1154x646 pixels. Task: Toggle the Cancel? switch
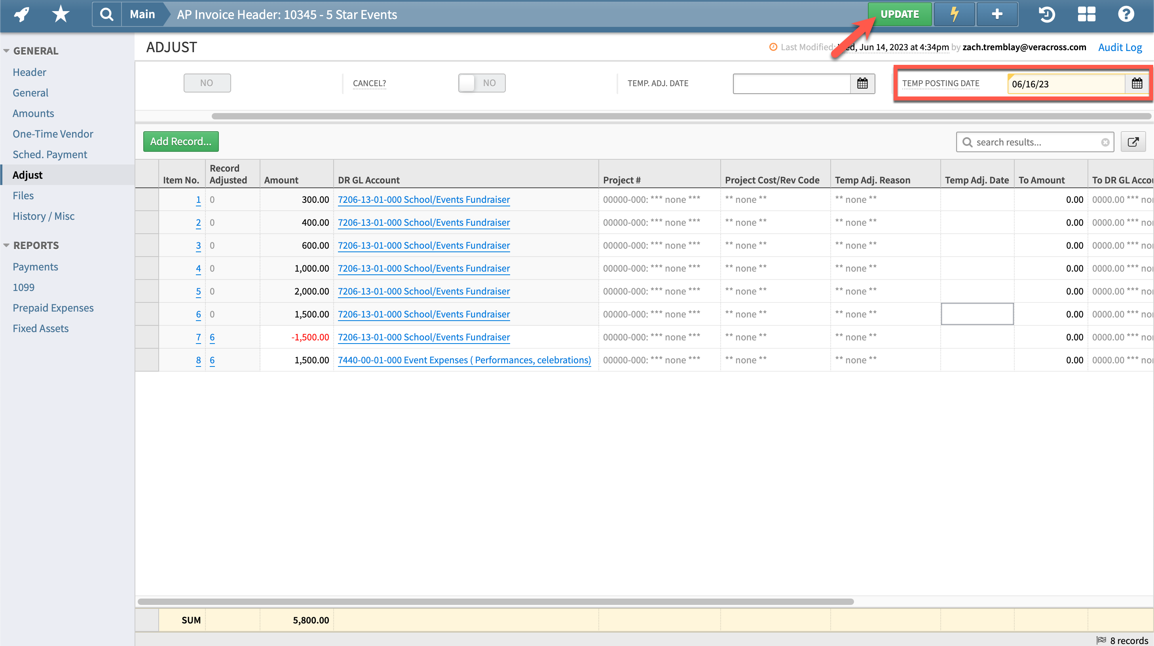(482, 83)
